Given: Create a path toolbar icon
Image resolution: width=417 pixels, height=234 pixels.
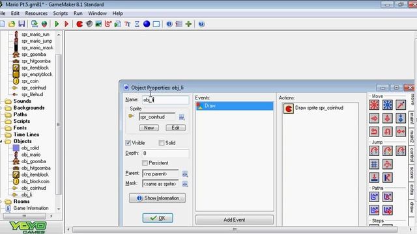Looking at the screenshot, I should (x=108, y=24).
